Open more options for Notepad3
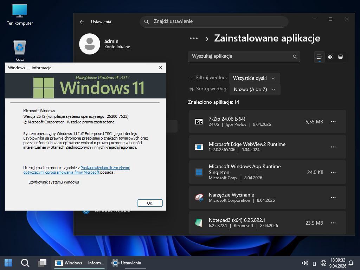Viewport: 360px width, 270px height. point(333,223)
